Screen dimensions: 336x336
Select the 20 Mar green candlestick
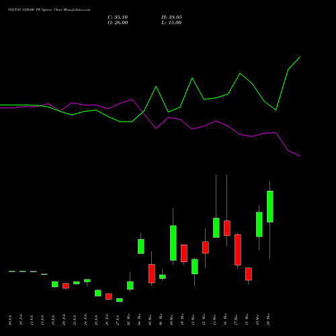click(x=270, y=206)
